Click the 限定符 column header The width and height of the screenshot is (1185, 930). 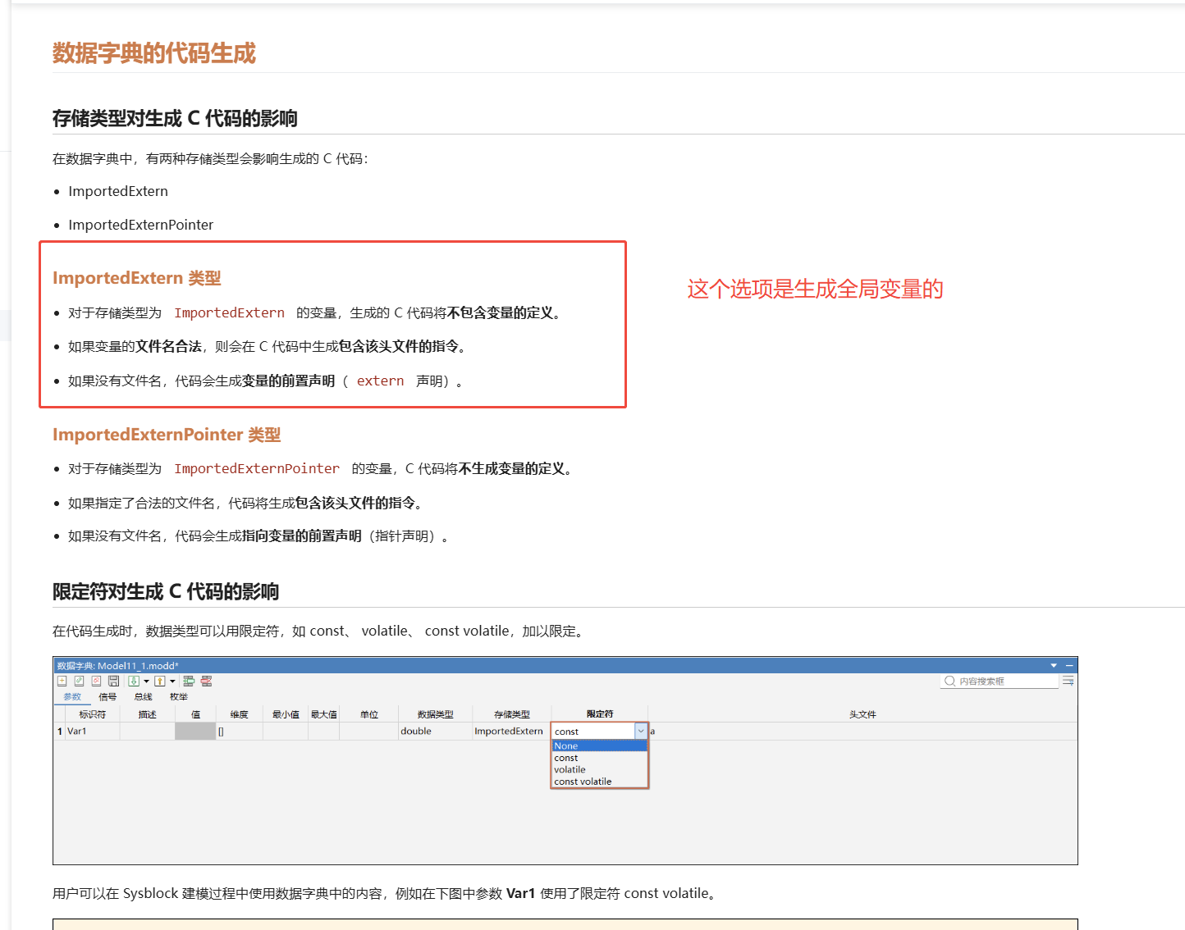(x=600, y=714)
